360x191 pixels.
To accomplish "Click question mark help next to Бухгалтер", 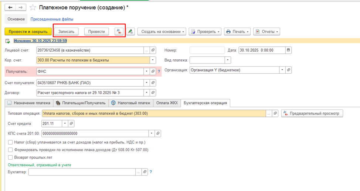I will 150,172.
